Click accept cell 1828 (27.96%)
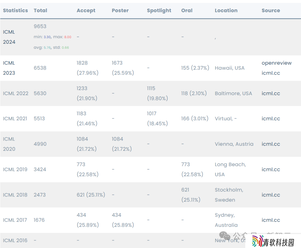Viewport: 301px width, 248px height. tap(88, 68)
